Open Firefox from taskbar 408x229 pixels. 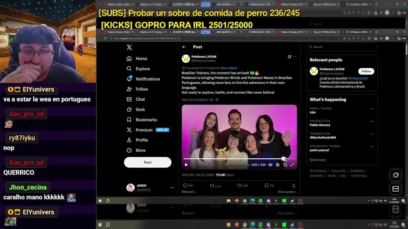[237, 201]
